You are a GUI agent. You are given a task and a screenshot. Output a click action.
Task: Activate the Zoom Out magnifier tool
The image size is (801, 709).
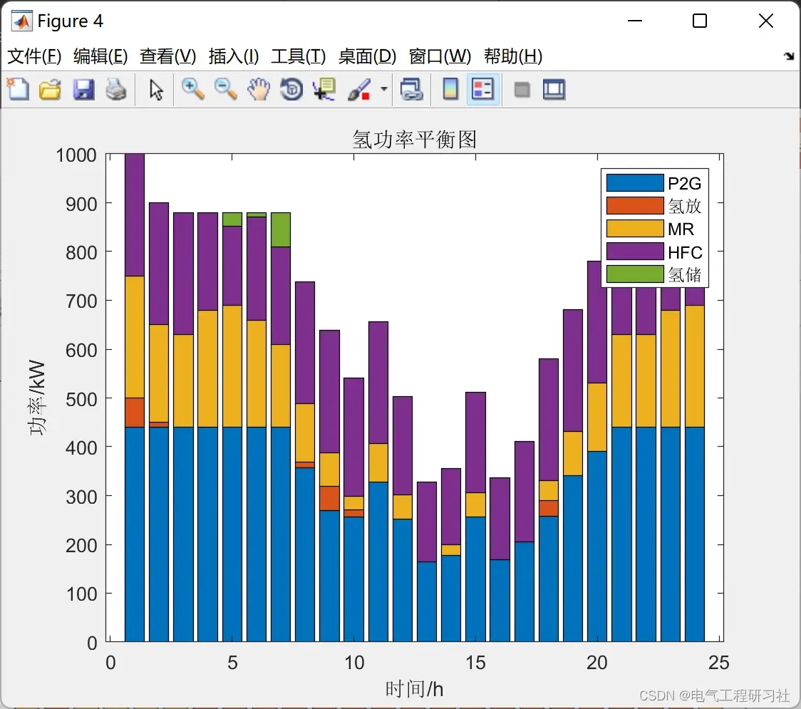225,89
